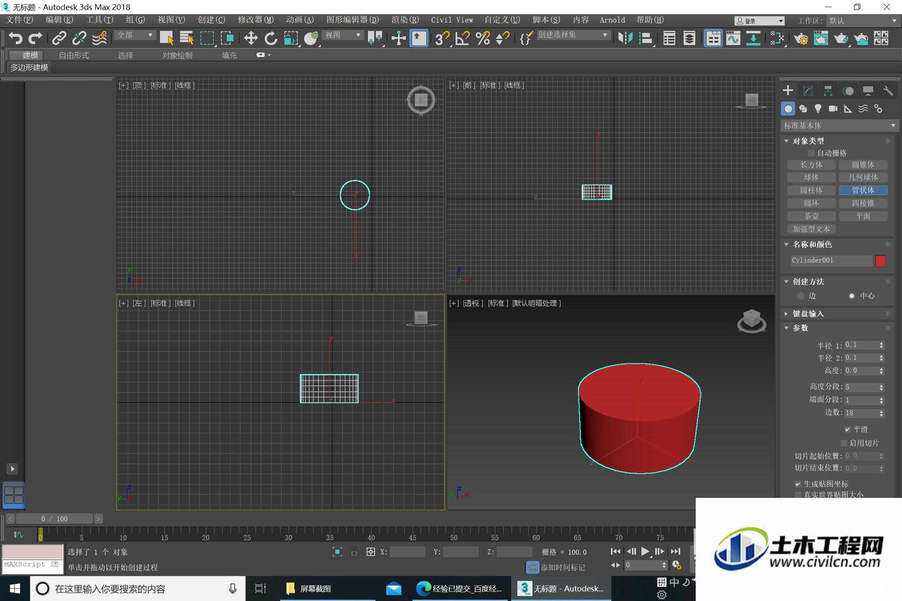Show the Cameras creation category
Screen dimensions: 902x601
coord(833,109)
